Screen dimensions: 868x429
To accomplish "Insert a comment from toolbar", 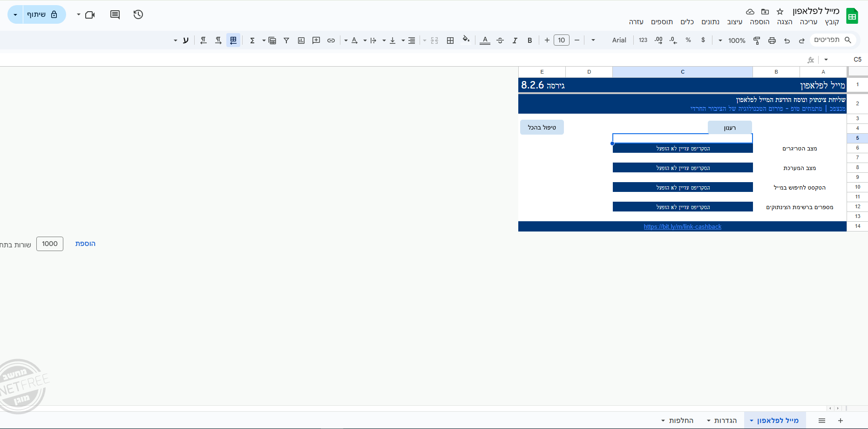I will [x=316, y=41].
